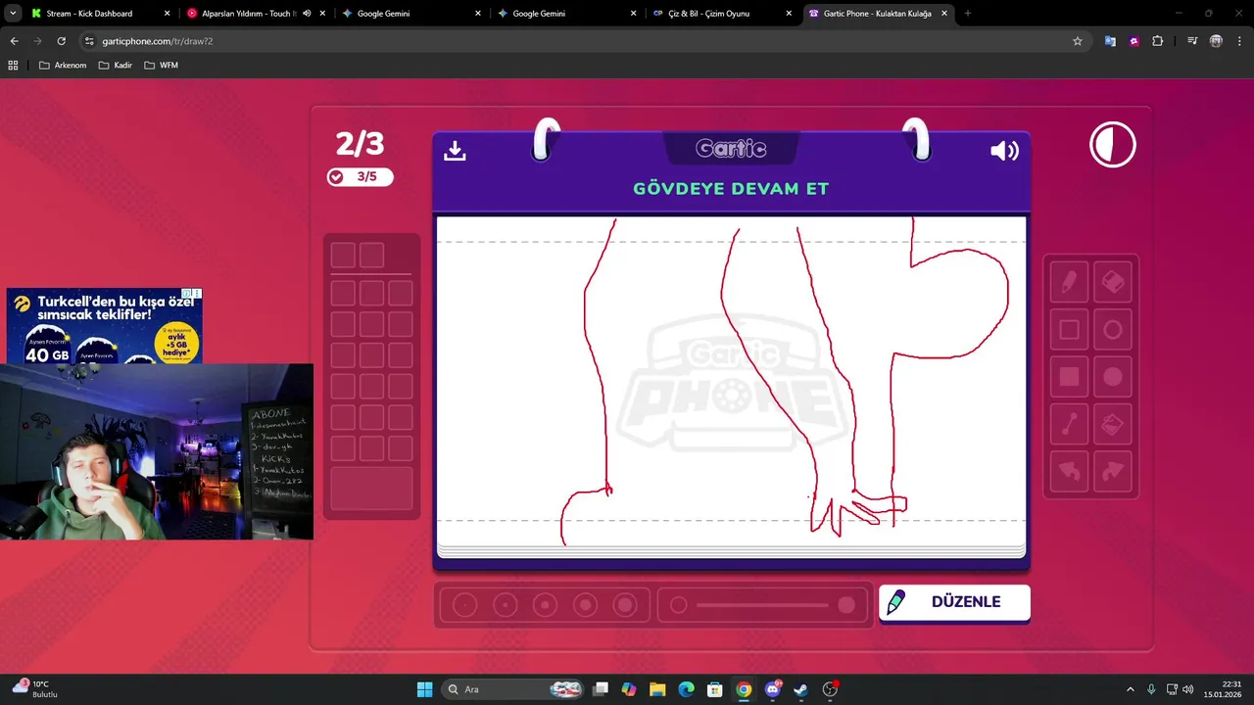Toggle the dark/light contrast circle icon
Viewport: 1254px width, 705px height.
click(x=1113, y=145)
